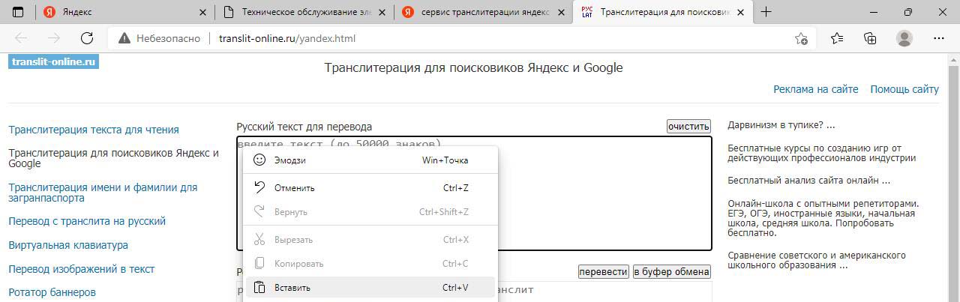Open the Favorites list icon

837,39
